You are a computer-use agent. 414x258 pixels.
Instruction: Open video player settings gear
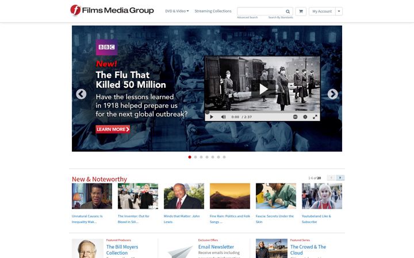[x=305, y=117]
